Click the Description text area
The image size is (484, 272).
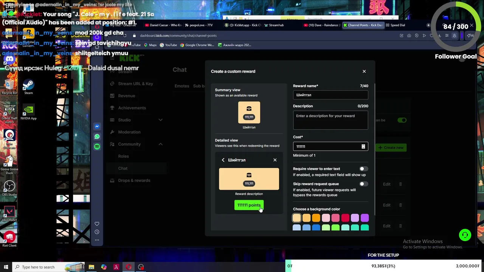tap(330, 120)
